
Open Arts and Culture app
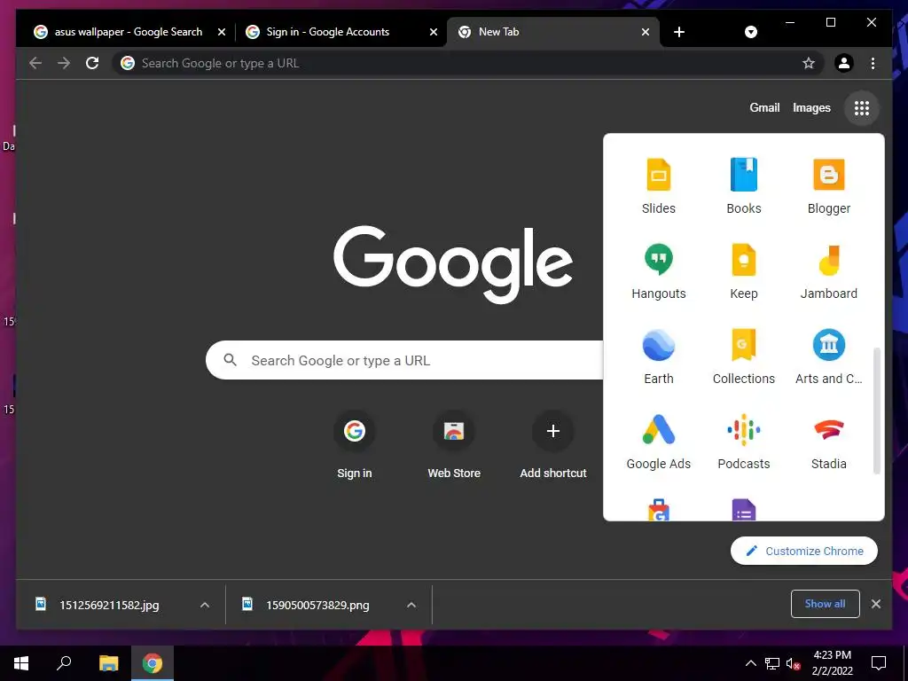[x=829, y=356]
